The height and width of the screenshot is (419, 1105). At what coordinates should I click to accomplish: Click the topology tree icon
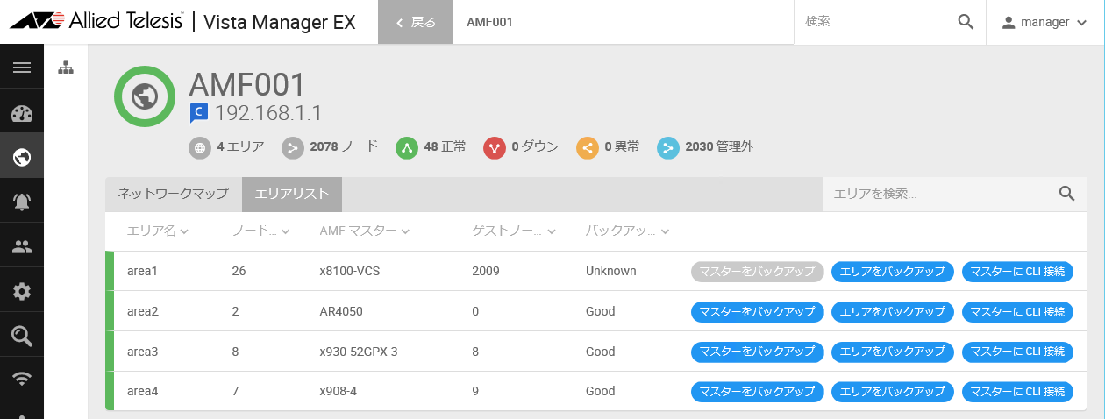click(x=66, y=67)
